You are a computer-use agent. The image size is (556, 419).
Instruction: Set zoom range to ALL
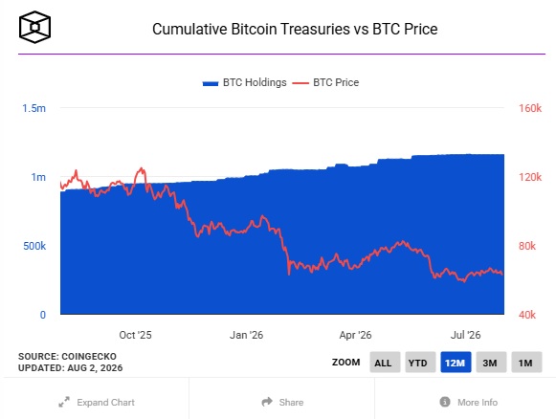pos(385,363)
